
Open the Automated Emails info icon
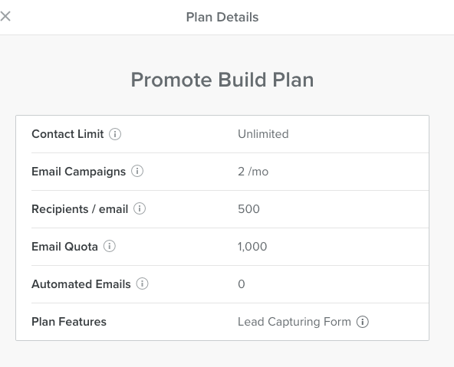coord(142,283)
